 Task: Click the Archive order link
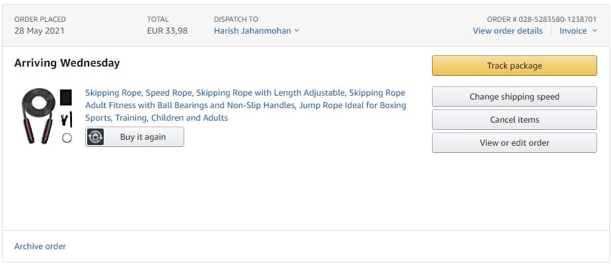tap(40, 247)
